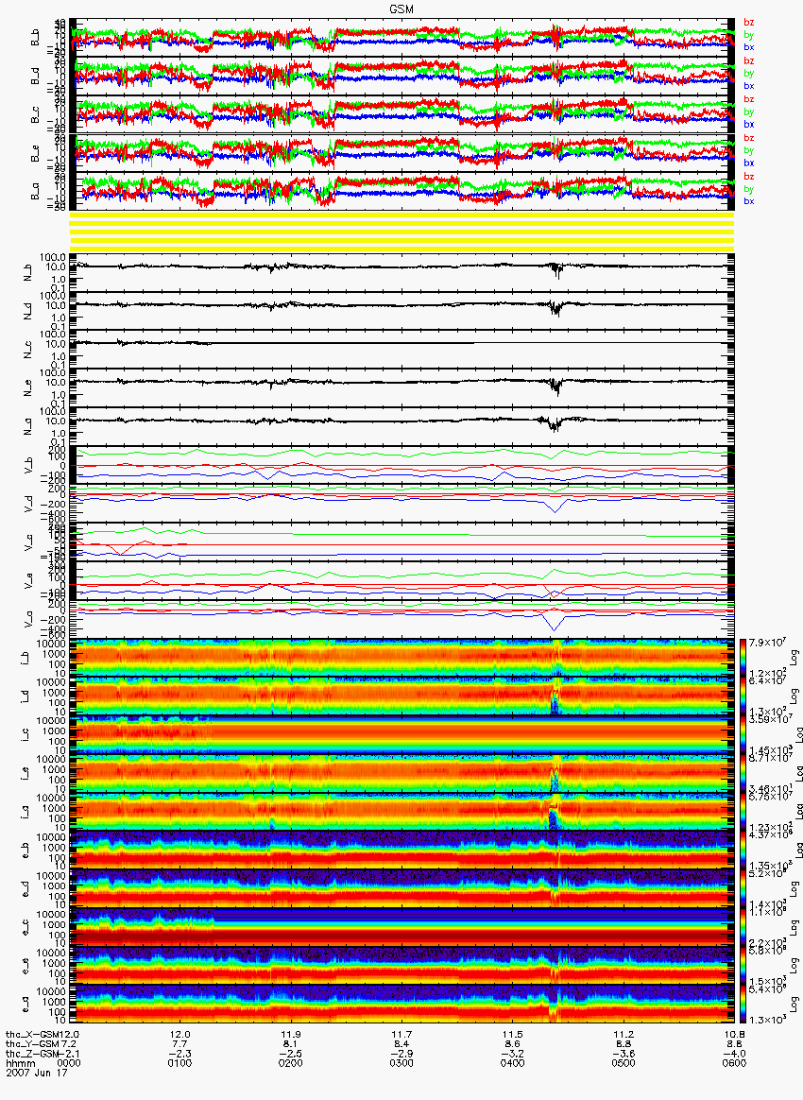Click the 0600 time tick label

pyautogui.click(x=734, y=1063)
